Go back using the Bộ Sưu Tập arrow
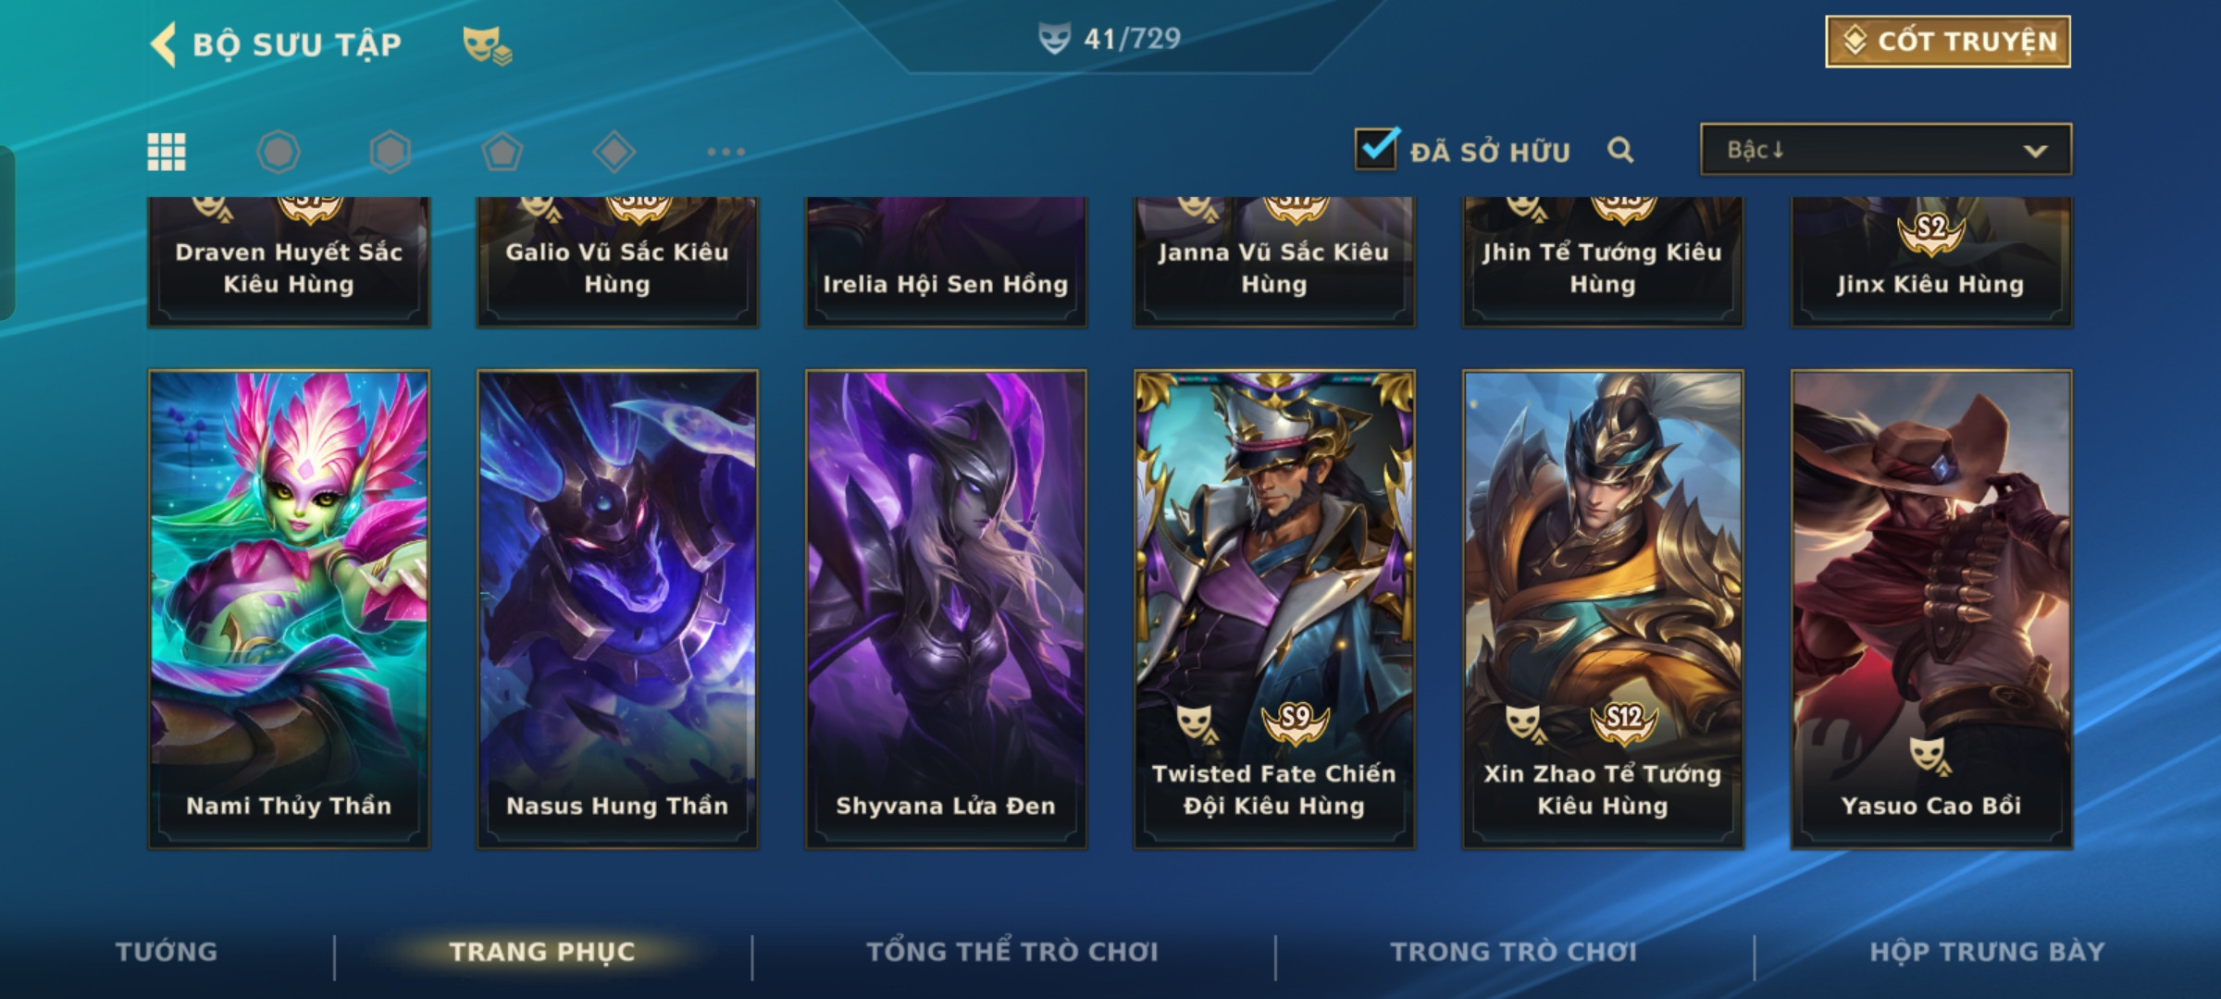The image size is (2221, 999). click(164, 44)
